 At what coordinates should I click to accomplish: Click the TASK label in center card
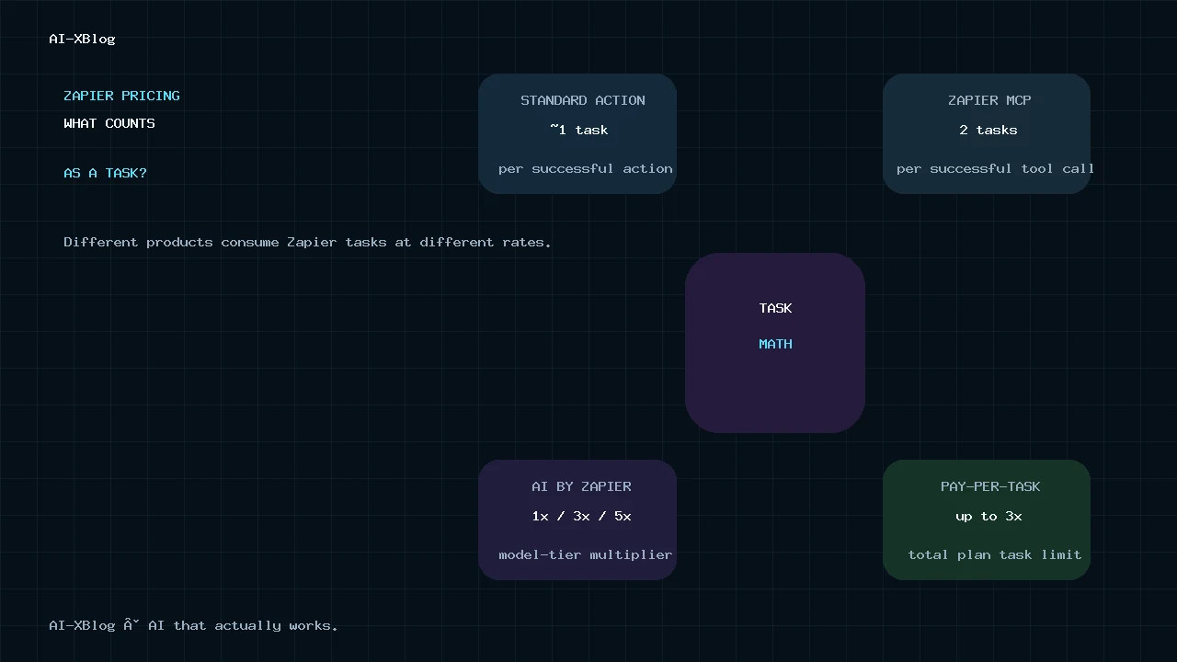click(775, 308)
